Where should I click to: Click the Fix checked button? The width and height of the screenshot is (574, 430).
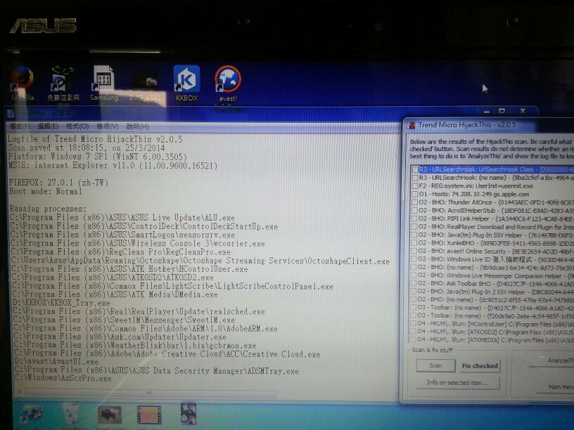point(480,365)
